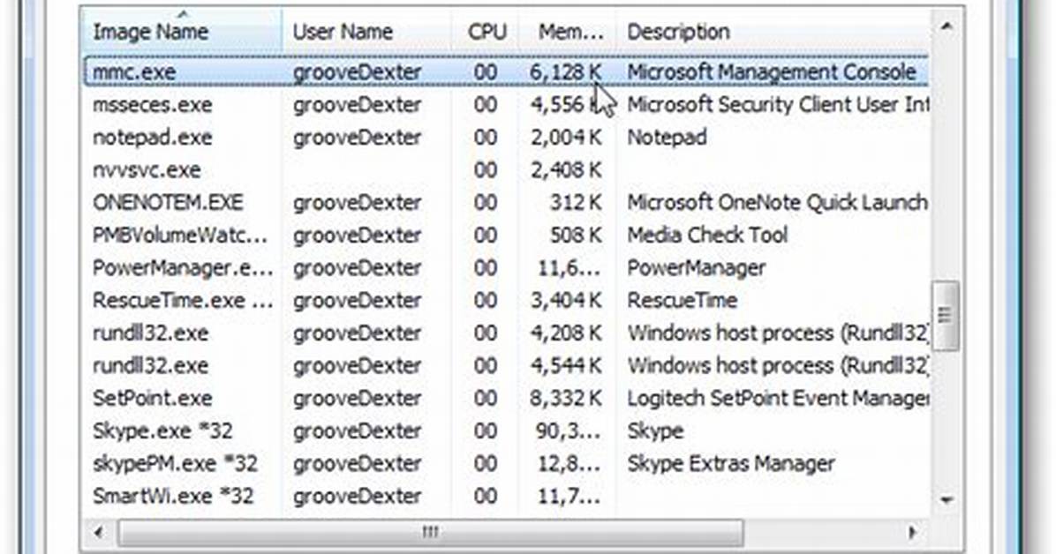Screen dimensions: 1056x554
Task: Click the Microsoft Management Console description
Action: (772, 72)
